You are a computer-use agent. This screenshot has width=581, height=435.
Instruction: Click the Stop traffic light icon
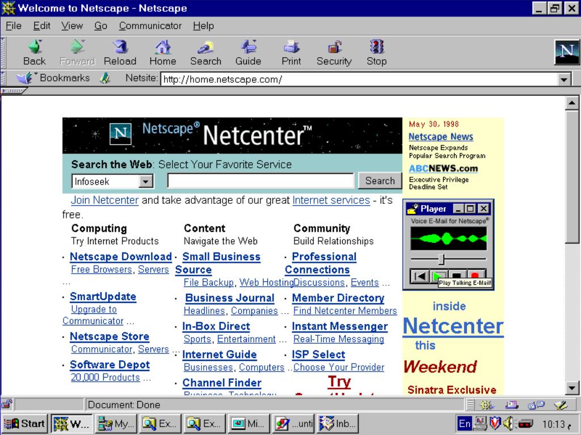(376, 48)
